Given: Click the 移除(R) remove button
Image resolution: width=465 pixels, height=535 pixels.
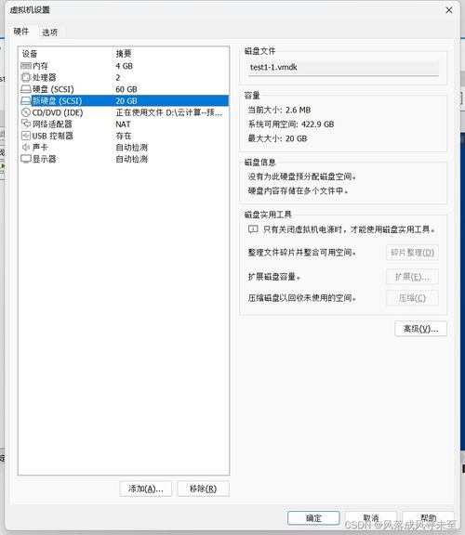Looking at the screenshot, I should pos(204,489).
